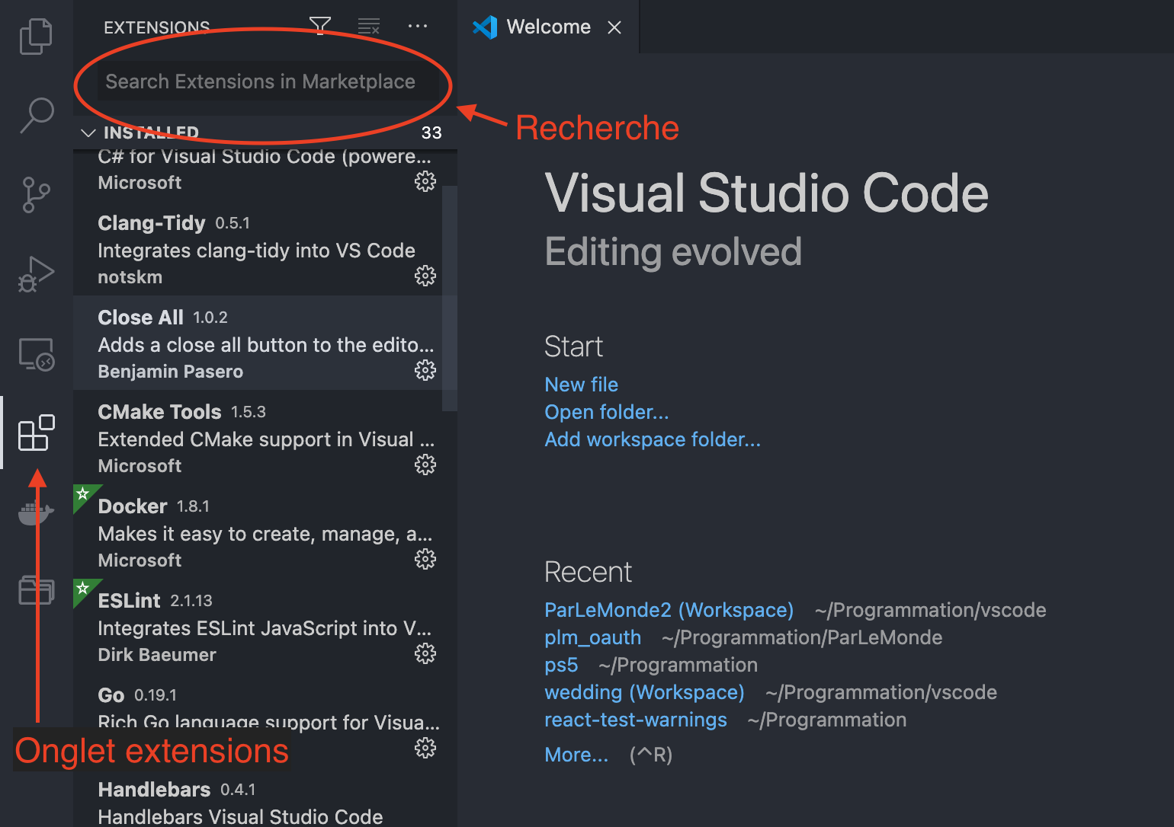
Task: Select the Clang-Tidy extension entry
Action: [x=258, y=248]
